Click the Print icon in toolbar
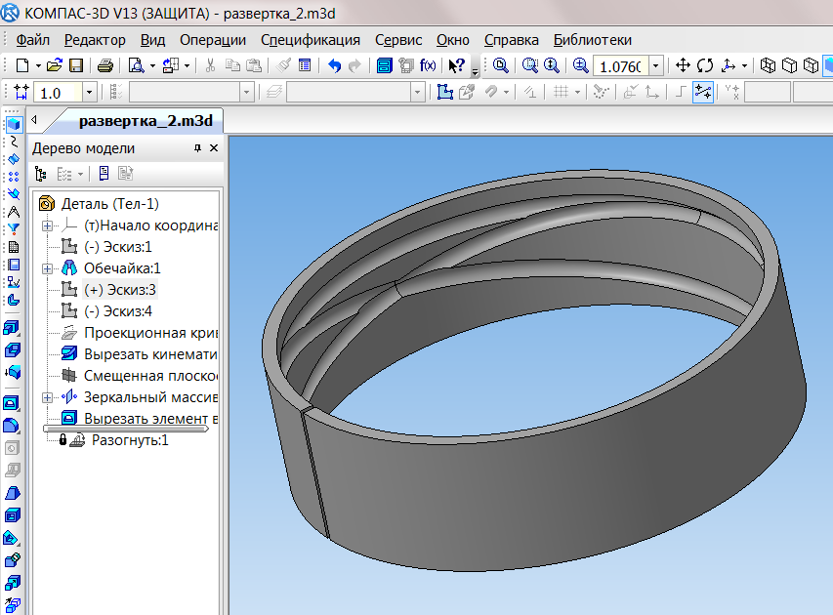 point(105,65)
